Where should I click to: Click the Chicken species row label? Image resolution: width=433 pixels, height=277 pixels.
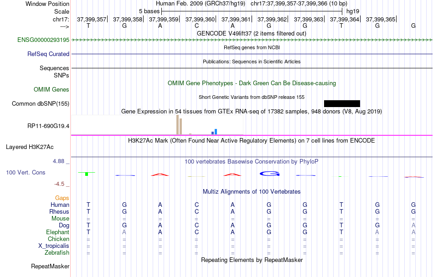pyautogui.click(x=58, y=239)
